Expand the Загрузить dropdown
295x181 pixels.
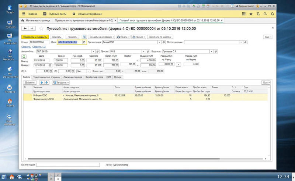point(60,82)
